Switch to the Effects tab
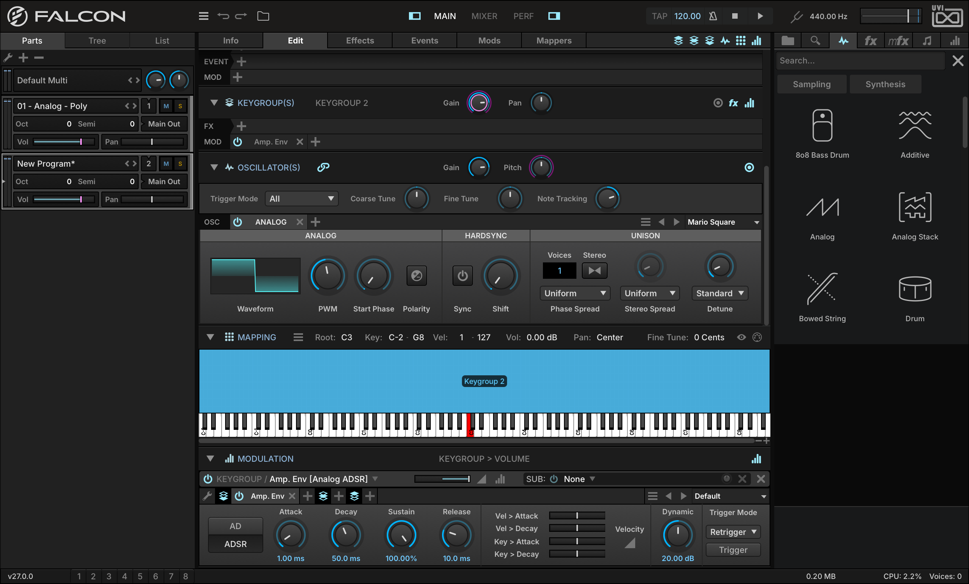Viewport: 969px width, 584px height. point(360,40)
